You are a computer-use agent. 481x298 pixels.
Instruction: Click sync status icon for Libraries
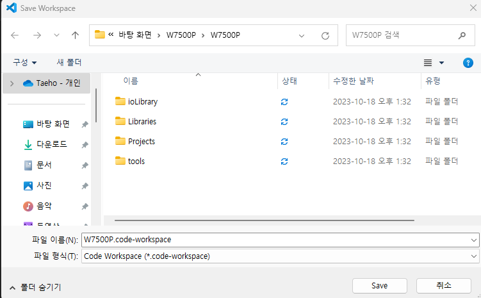coord(284,122)
